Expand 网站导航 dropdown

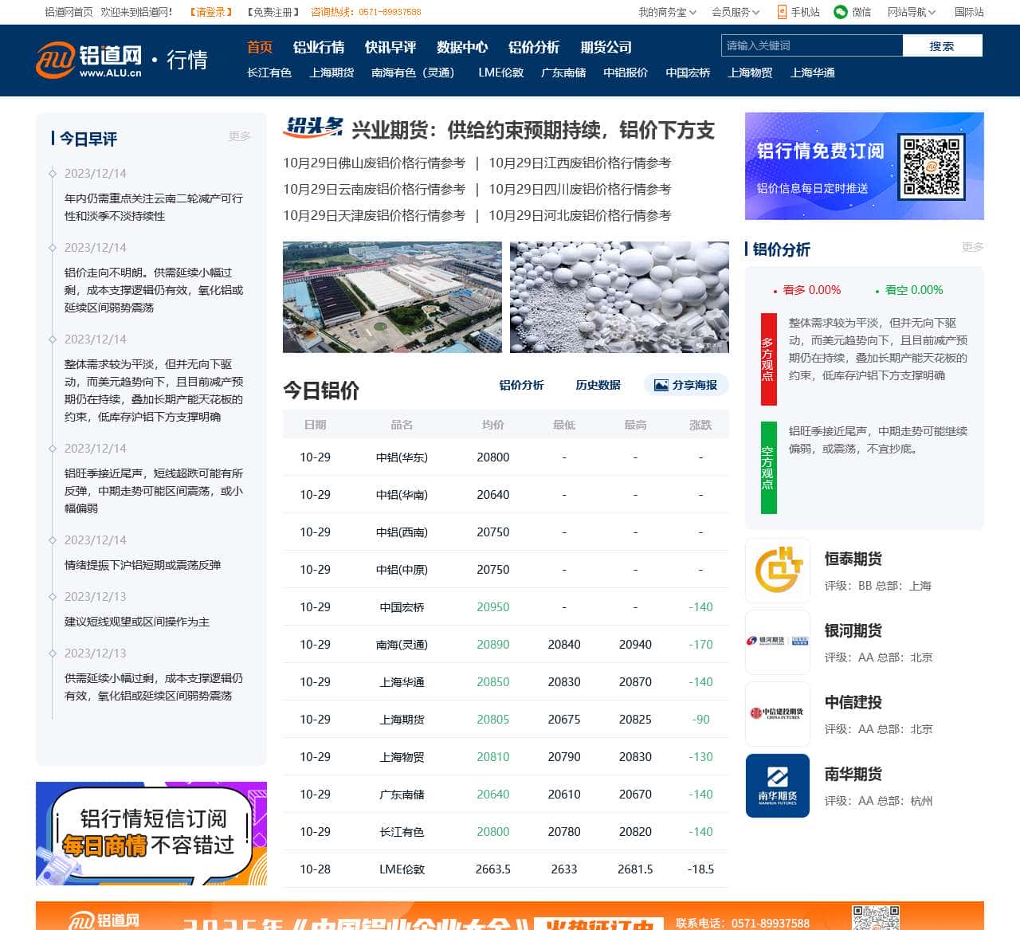click(912, 12)
